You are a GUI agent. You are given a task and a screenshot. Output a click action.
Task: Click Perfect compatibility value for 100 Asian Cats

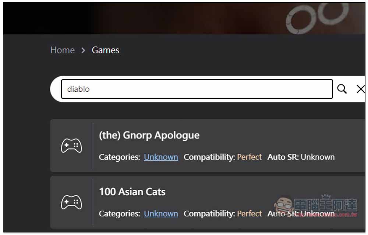tap(249, 214)
